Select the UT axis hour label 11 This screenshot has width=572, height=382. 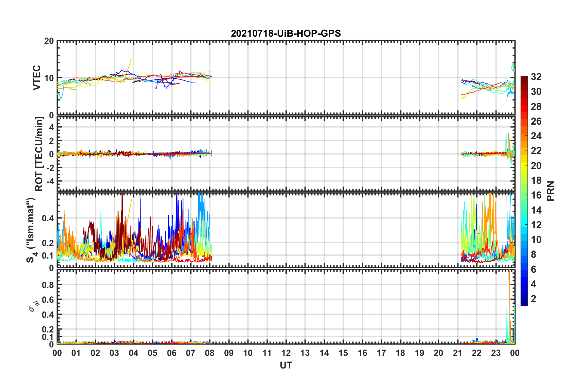click(x=267, y=353)
